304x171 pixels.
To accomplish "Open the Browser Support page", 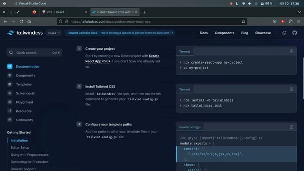I will point(23,169).
